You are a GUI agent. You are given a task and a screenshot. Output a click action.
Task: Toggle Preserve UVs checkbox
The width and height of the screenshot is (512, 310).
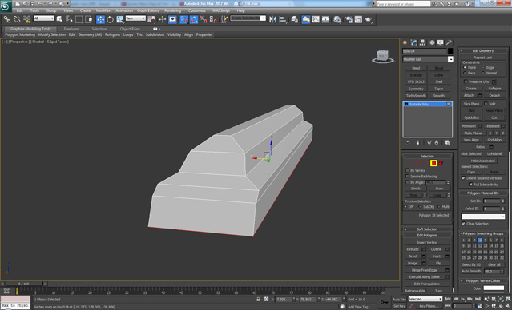[x=466, y=81]
